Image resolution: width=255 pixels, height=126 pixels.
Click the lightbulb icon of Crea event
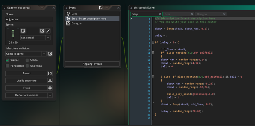[68, 14]
